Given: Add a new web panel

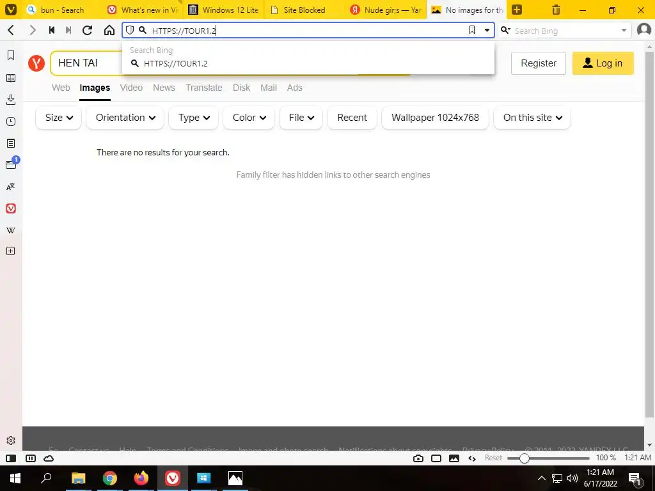Looking at the screenshot, I should tap(11, 251).
